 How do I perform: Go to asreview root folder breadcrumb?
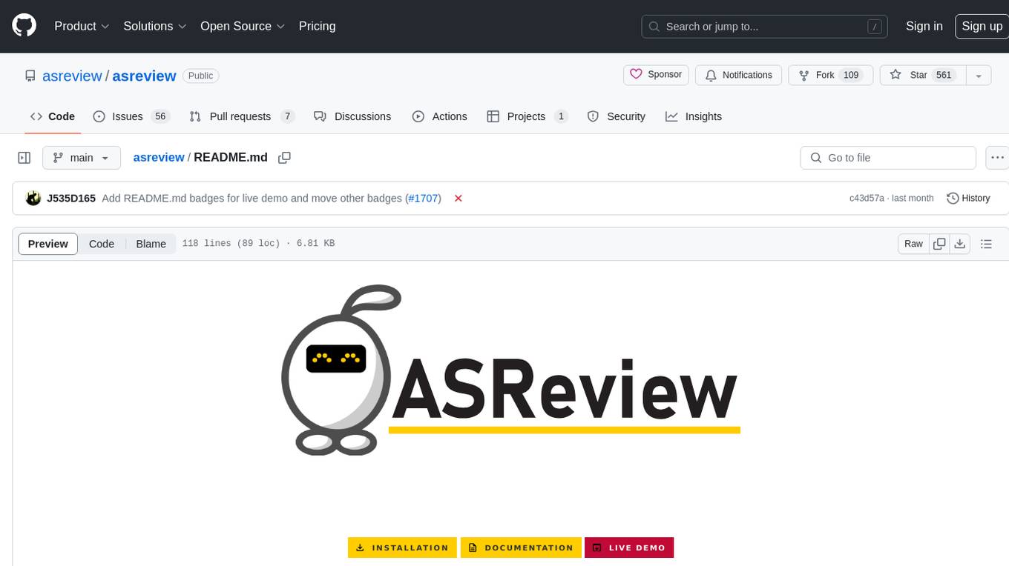(159, 157)
